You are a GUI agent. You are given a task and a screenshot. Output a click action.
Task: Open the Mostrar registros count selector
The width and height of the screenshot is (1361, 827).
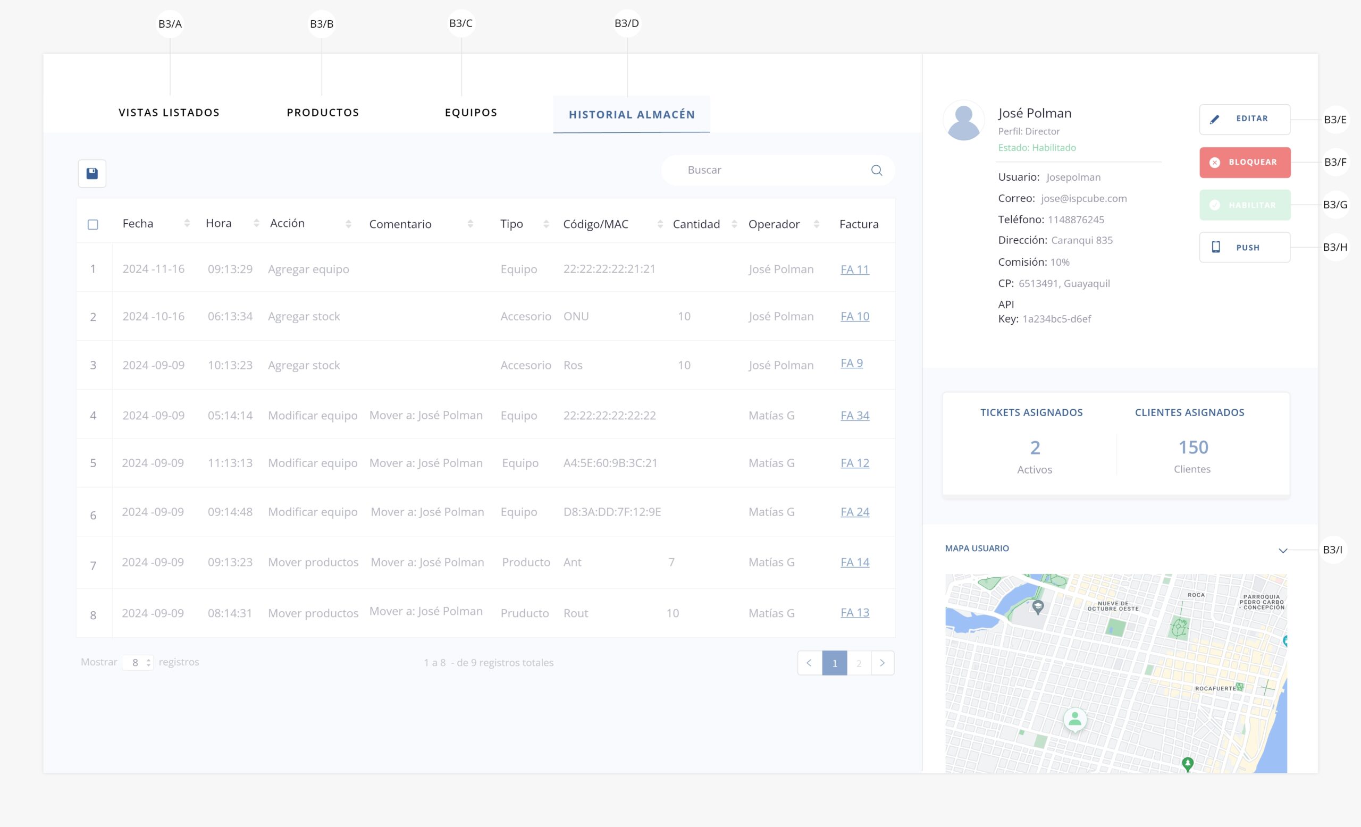coord(138,662)
